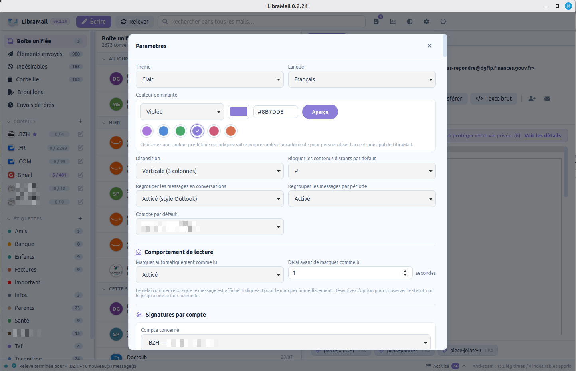Screen dimensions: 576x371
Task: Click the settings gear icon in toolbar
Action: [x=426, y=22]
